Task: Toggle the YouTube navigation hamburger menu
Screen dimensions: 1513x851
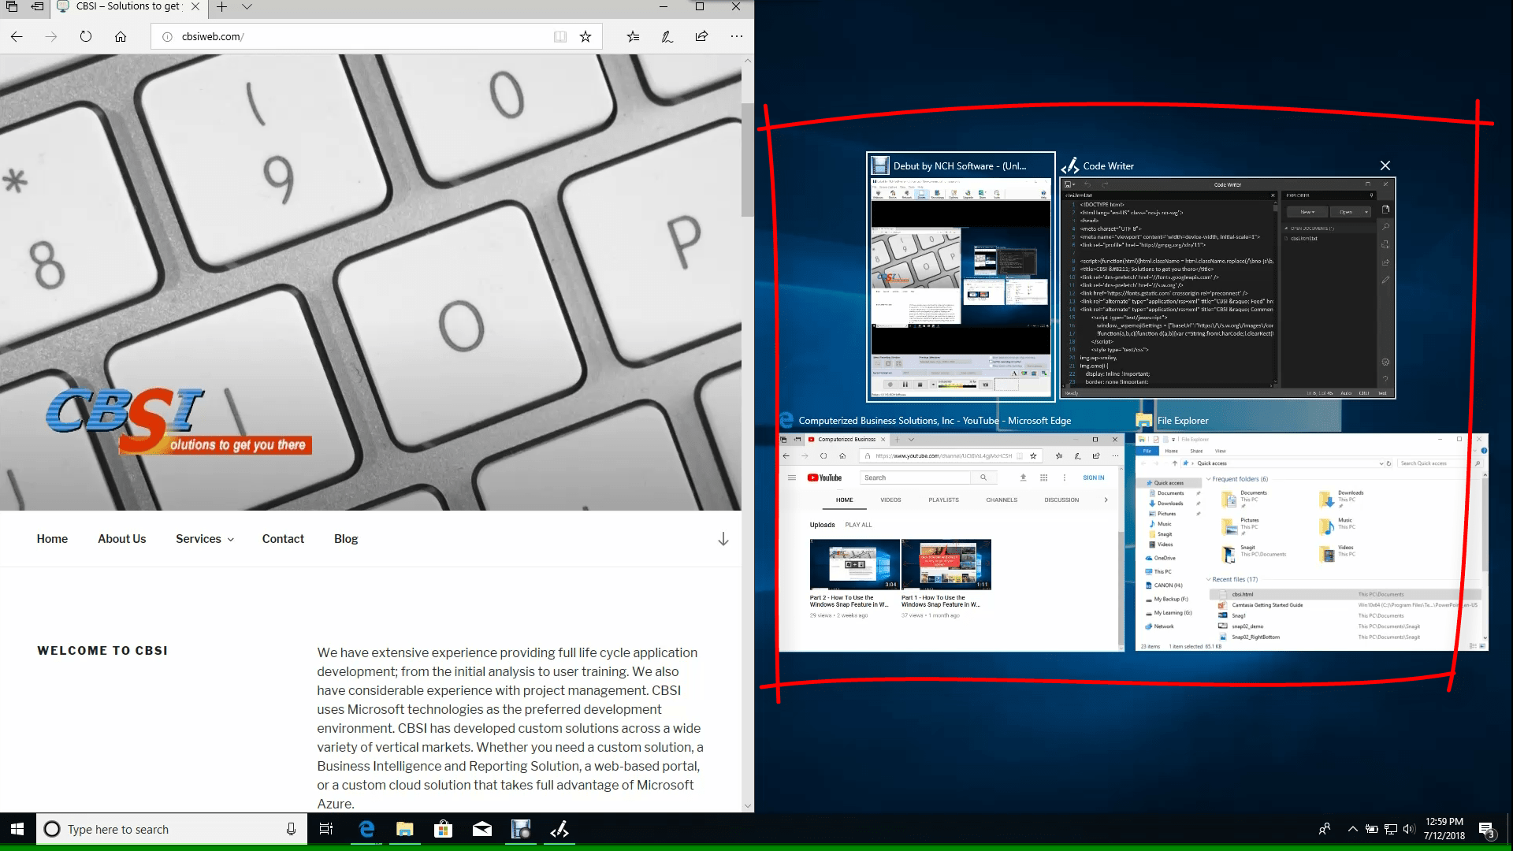Action: click(792, 478)
